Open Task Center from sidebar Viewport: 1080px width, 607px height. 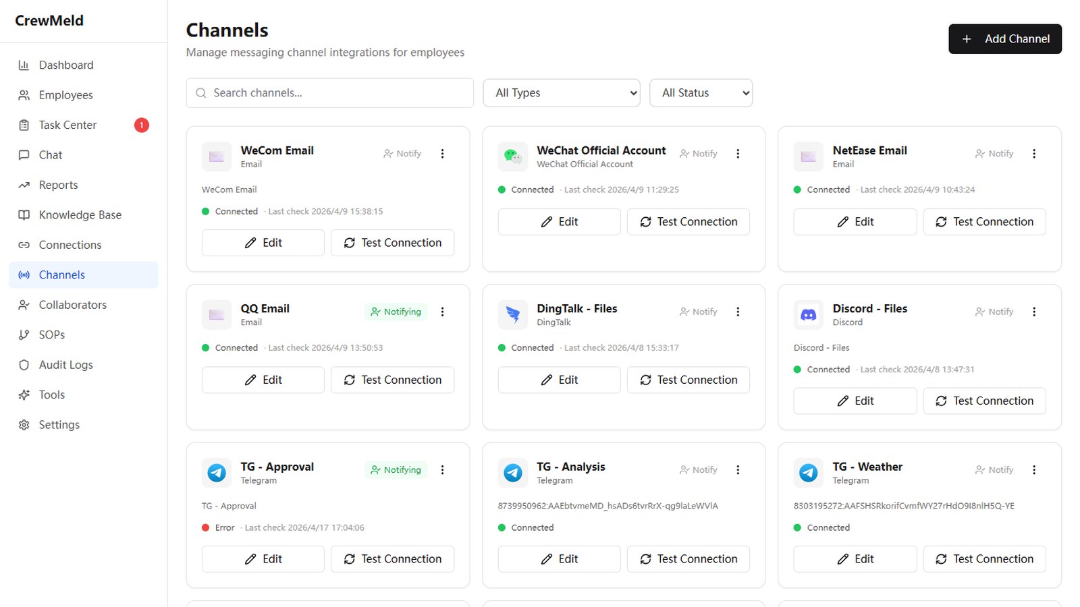[x=84, y=125]
